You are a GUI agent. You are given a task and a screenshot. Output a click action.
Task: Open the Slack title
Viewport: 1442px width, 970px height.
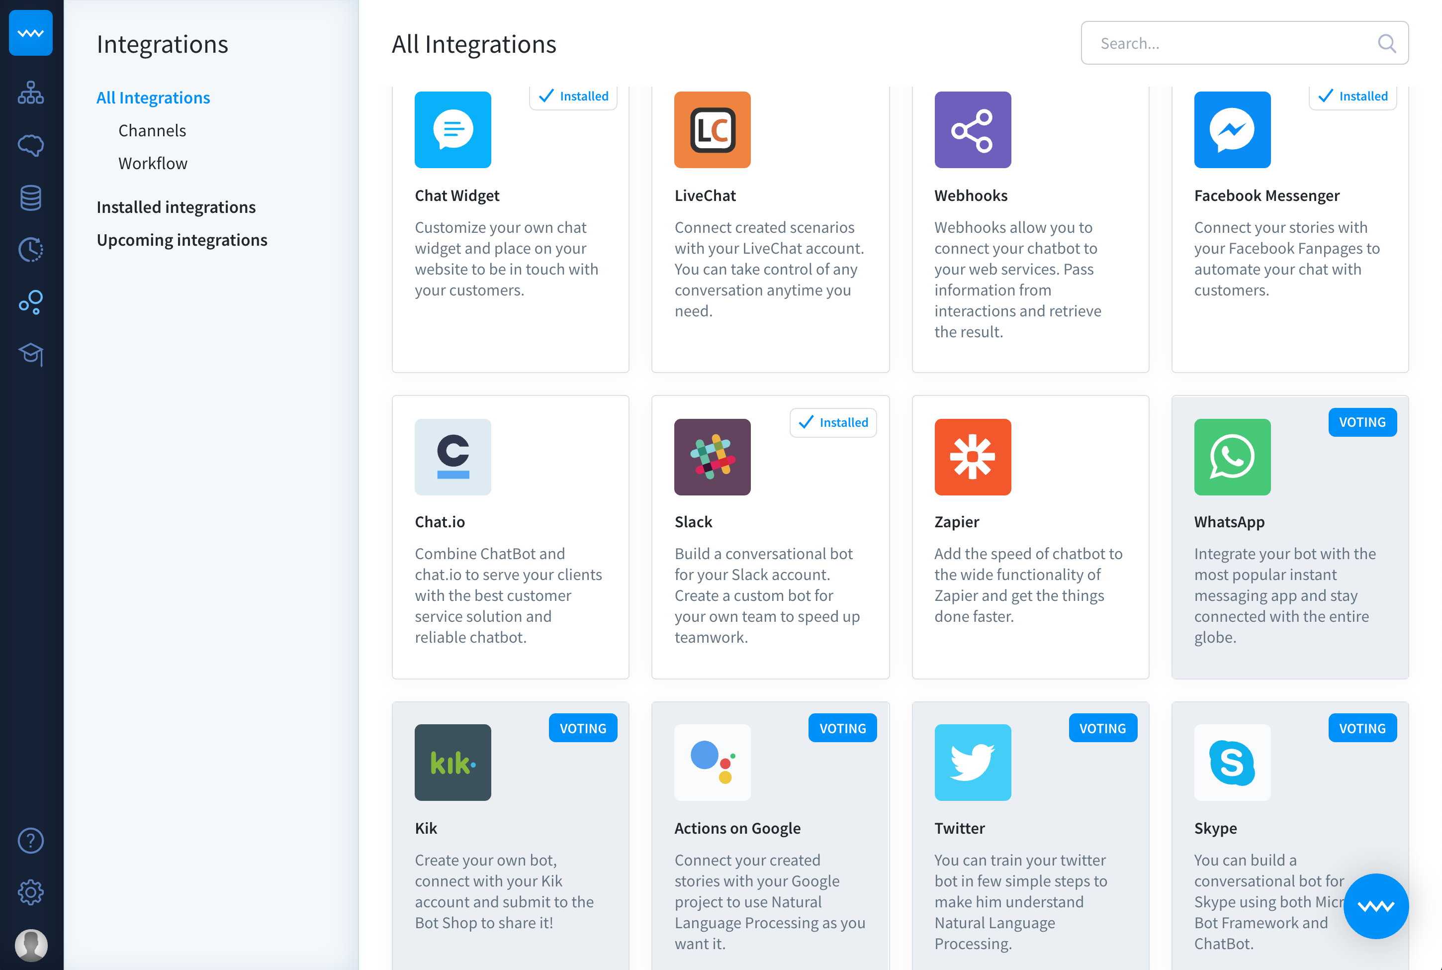(x=693, y=521)
